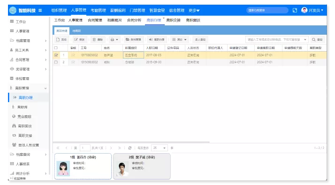Expand the 档案管理 sidebar chevron
Viewport: 335px width, 185px height.
pyautogui.click(x=46, y=41)
